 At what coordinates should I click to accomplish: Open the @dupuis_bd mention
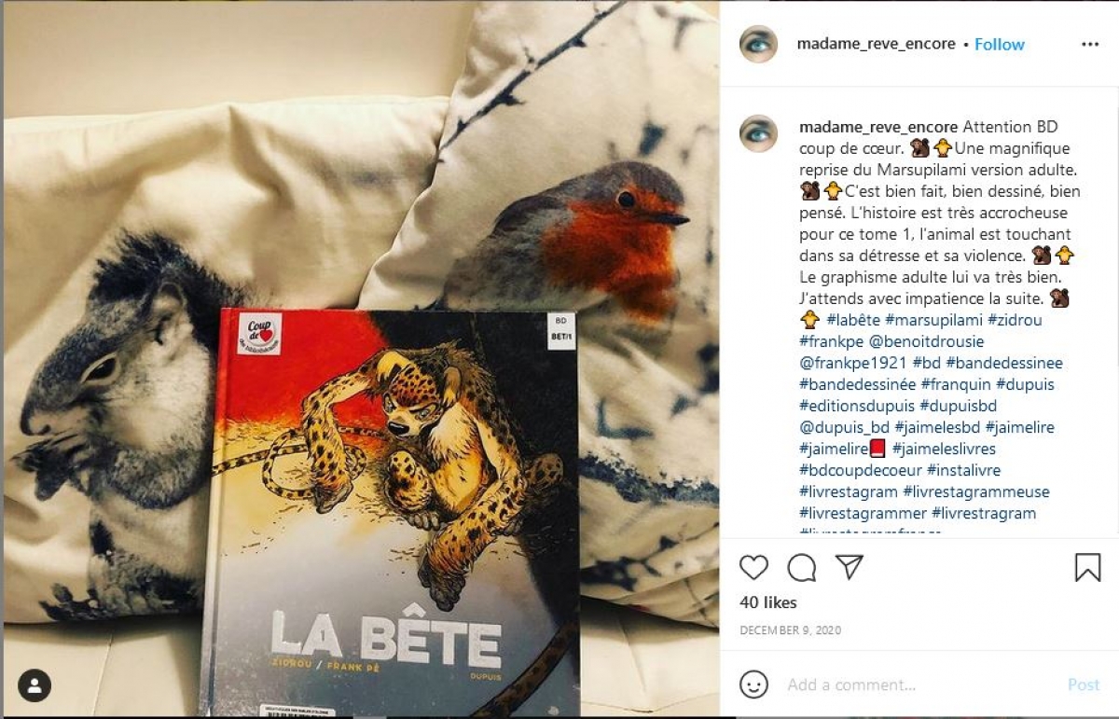tap(844, 427)
